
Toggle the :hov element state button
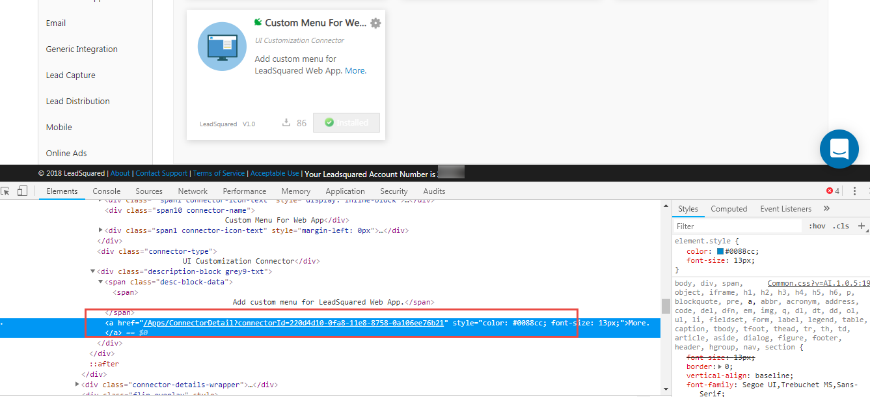(x=817, y=226)
